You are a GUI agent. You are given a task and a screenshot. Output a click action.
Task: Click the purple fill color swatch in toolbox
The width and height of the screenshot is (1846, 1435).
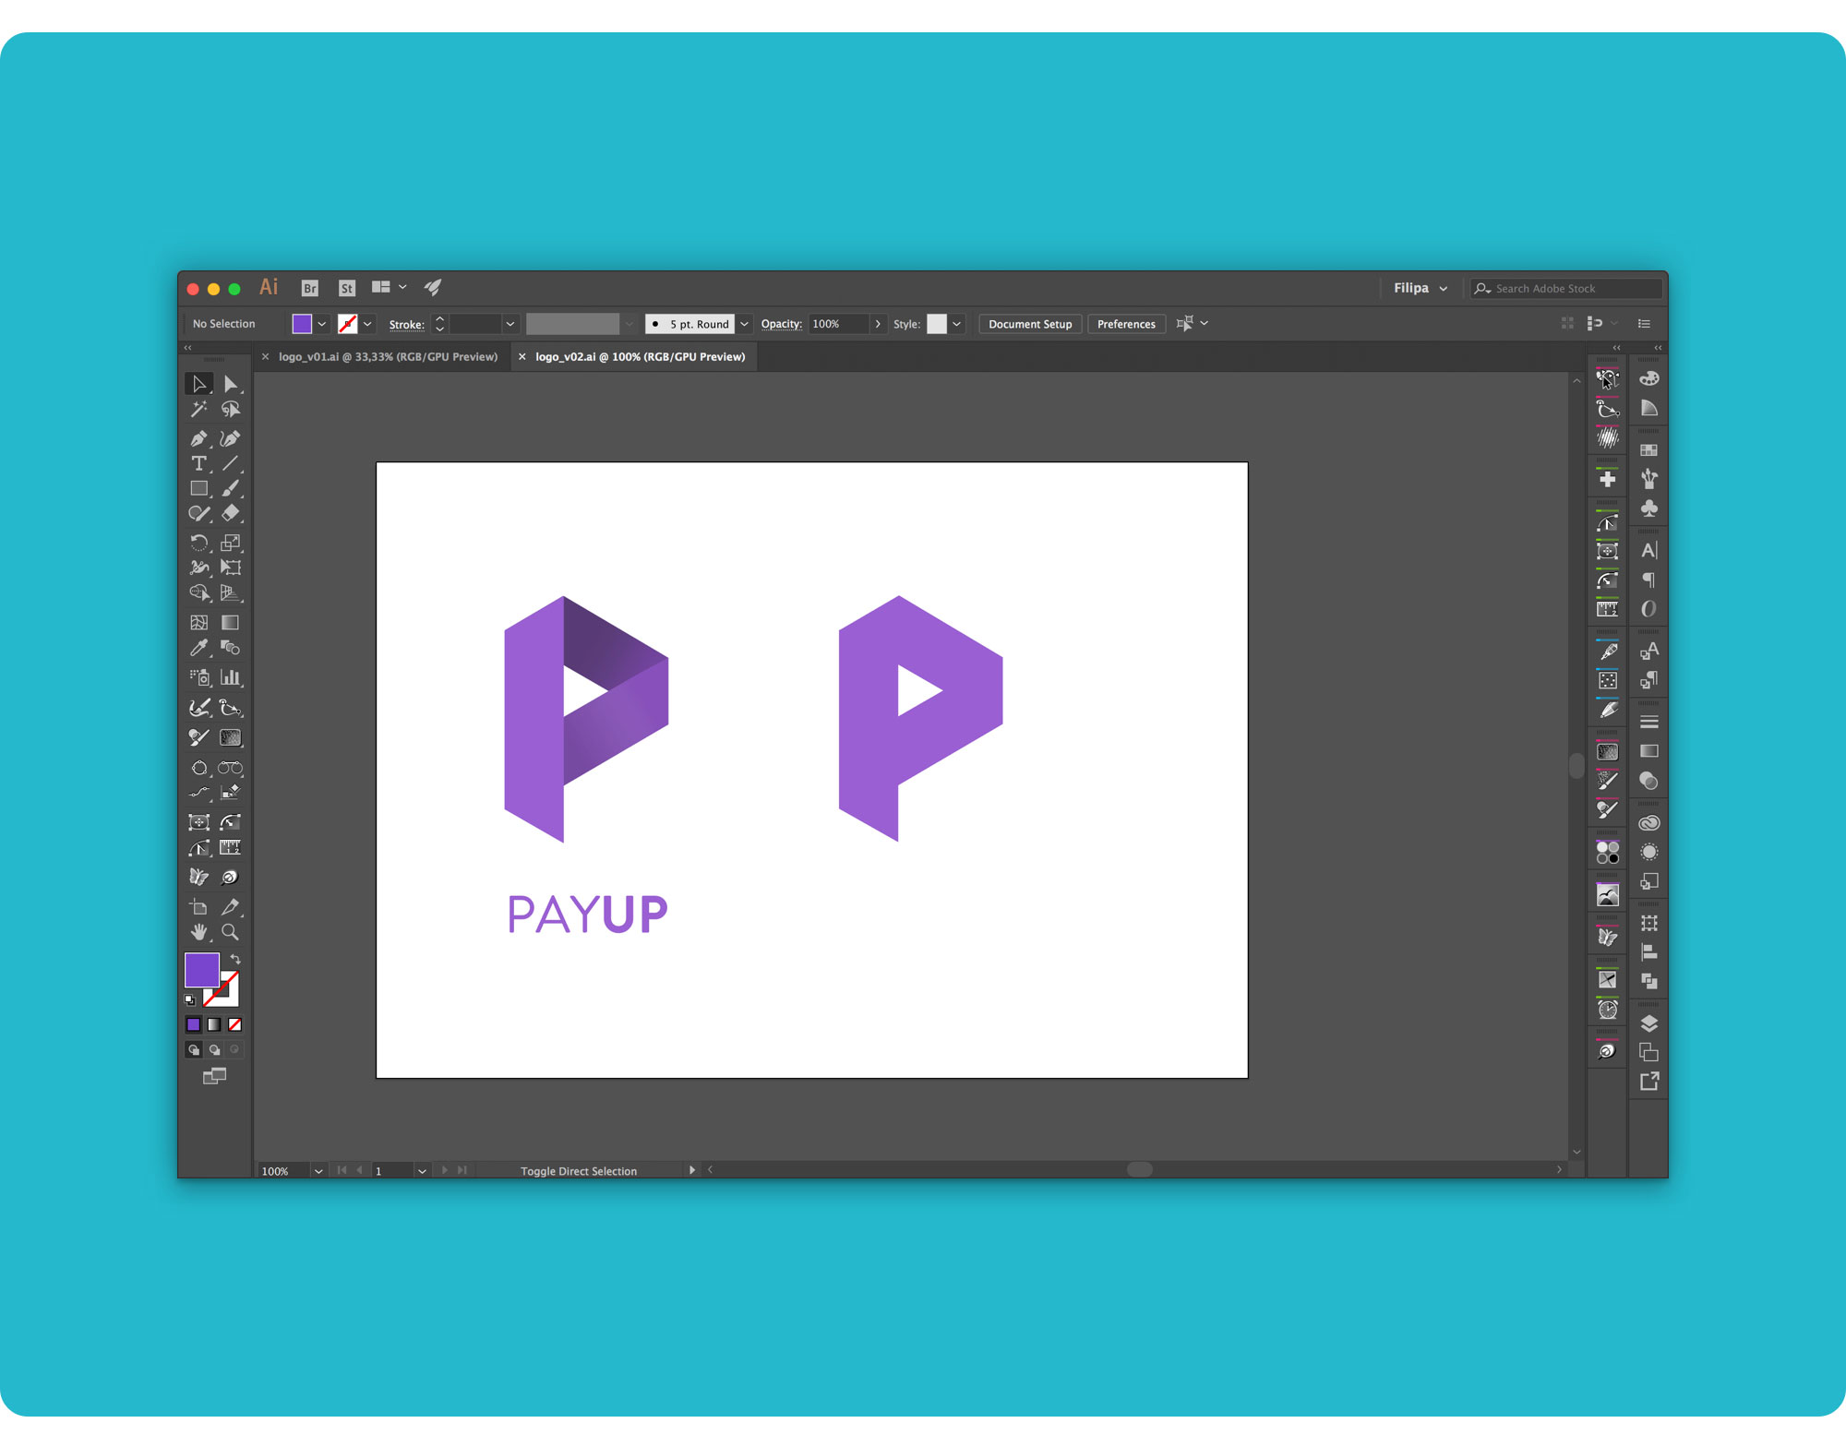pos(200,969)
